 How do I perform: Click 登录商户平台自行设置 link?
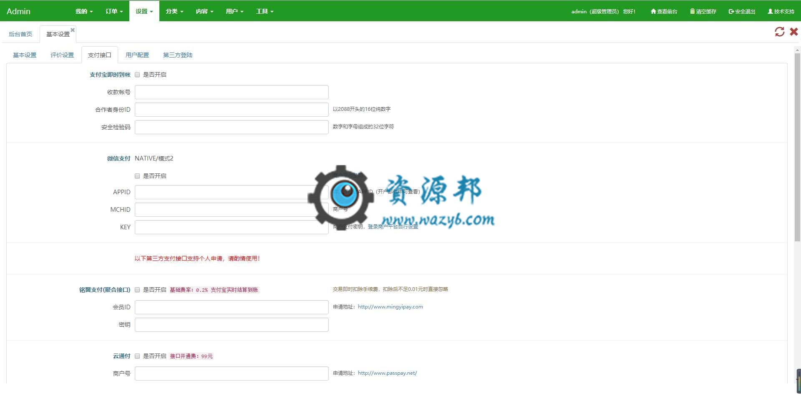393,226
